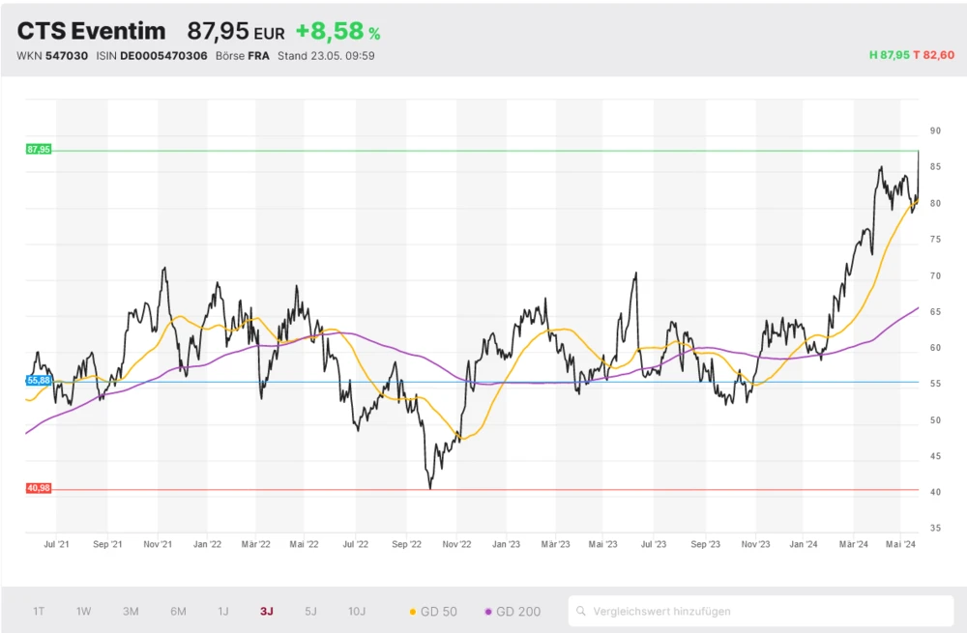Select the 3M chart period
Screen dimensions: 967x633
pos(131,611)
